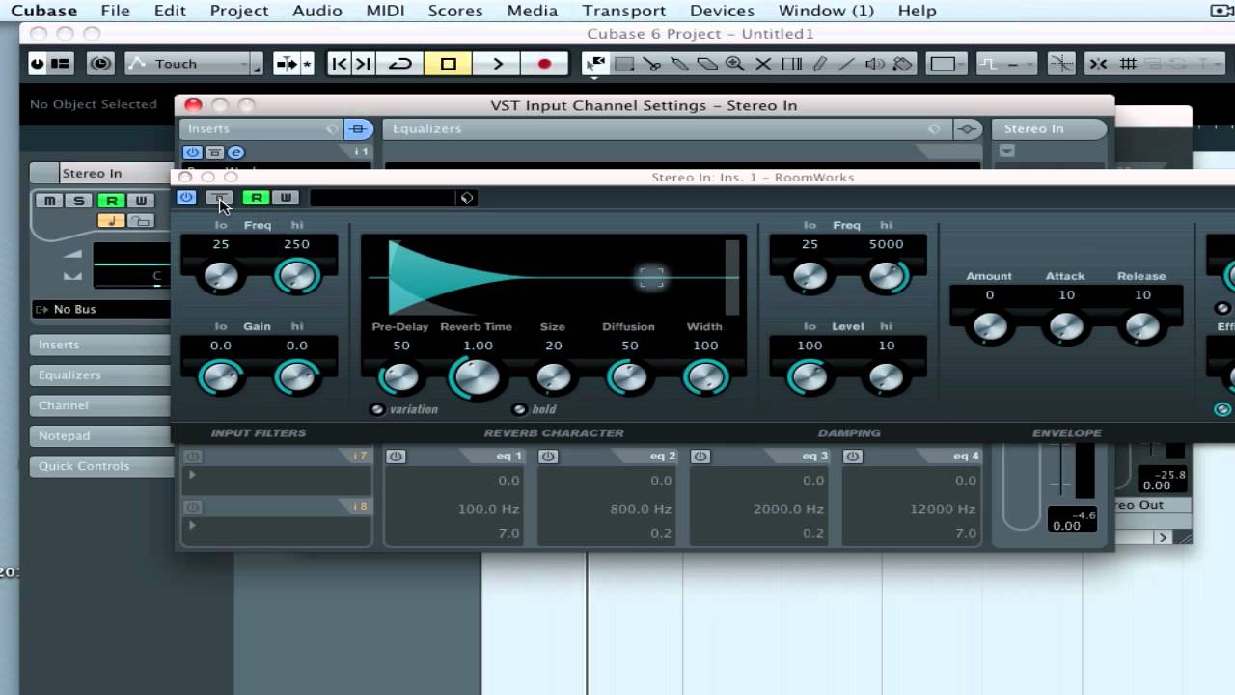Select the Glue tool
The image size is (1235, 695).
click(680, 64)
